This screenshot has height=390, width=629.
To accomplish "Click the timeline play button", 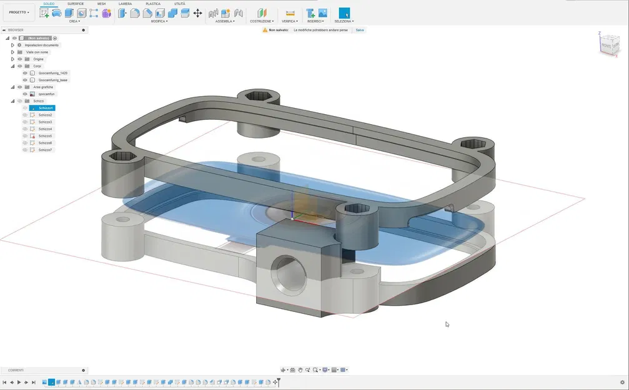I will pos(19,383).
